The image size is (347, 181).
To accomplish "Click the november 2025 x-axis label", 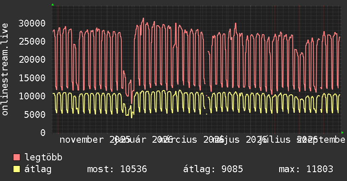I will click(95, 140).
